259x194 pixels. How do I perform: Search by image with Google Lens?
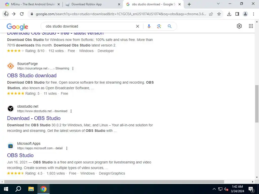pyautogui.click(x=159, y=26)
